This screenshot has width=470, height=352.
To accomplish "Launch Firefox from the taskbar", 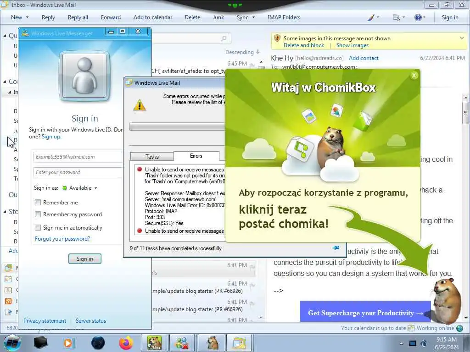I will [126, 343].
